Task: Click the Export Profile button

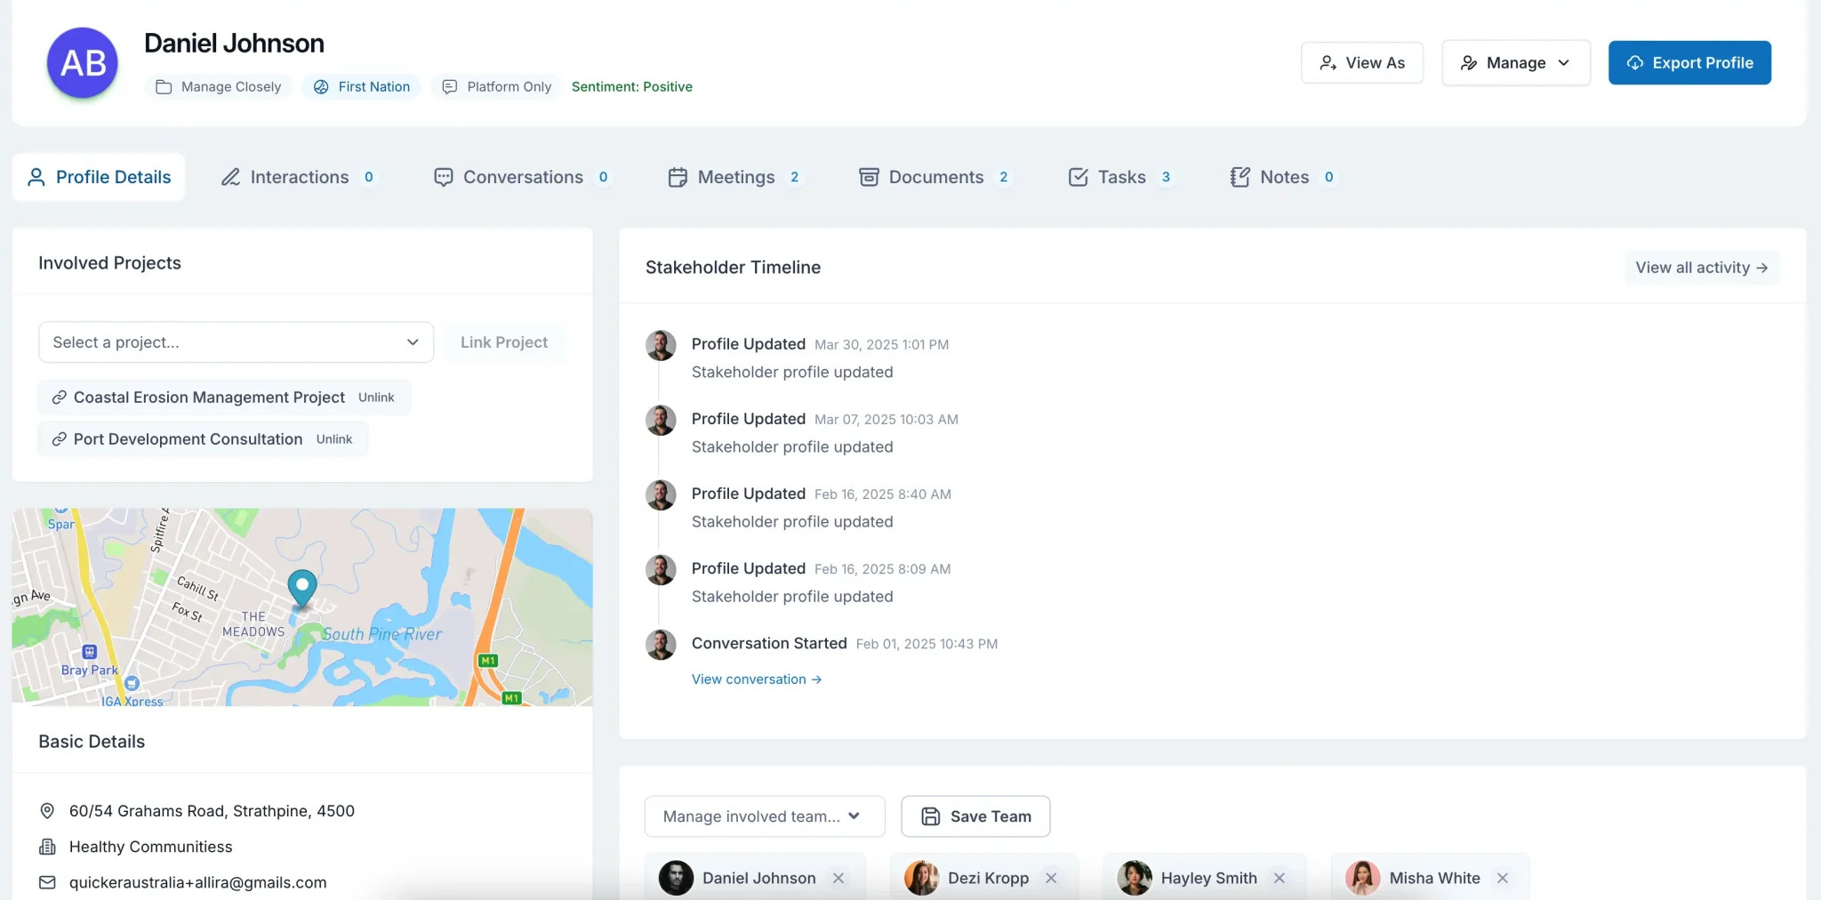Action: (x=1689, y=63)
